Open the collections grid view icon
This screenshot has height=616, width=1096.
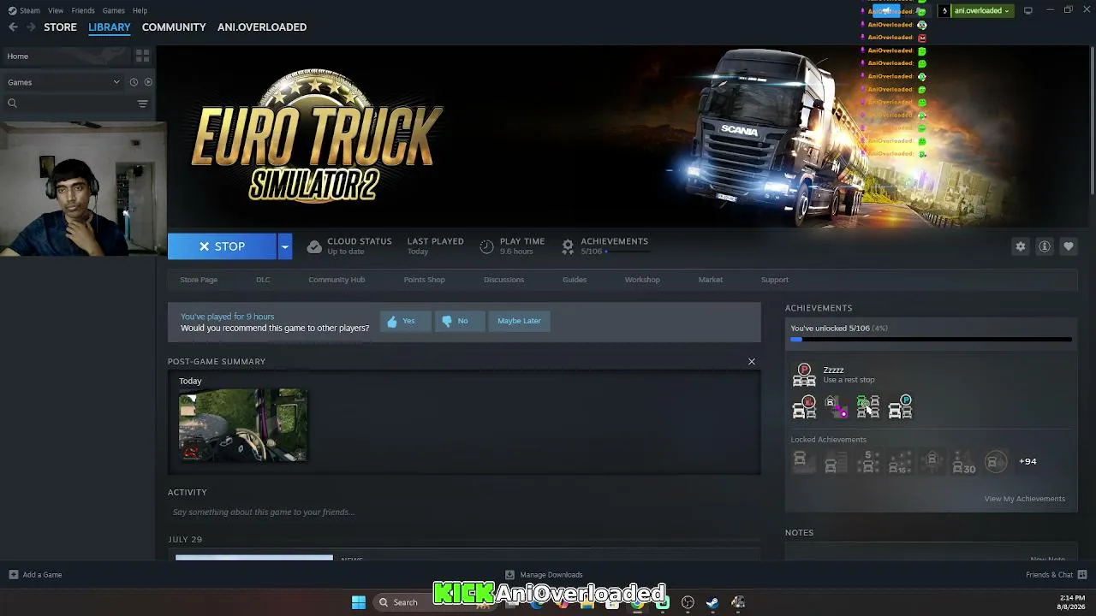pyautogui.click(x=142, y=56)
